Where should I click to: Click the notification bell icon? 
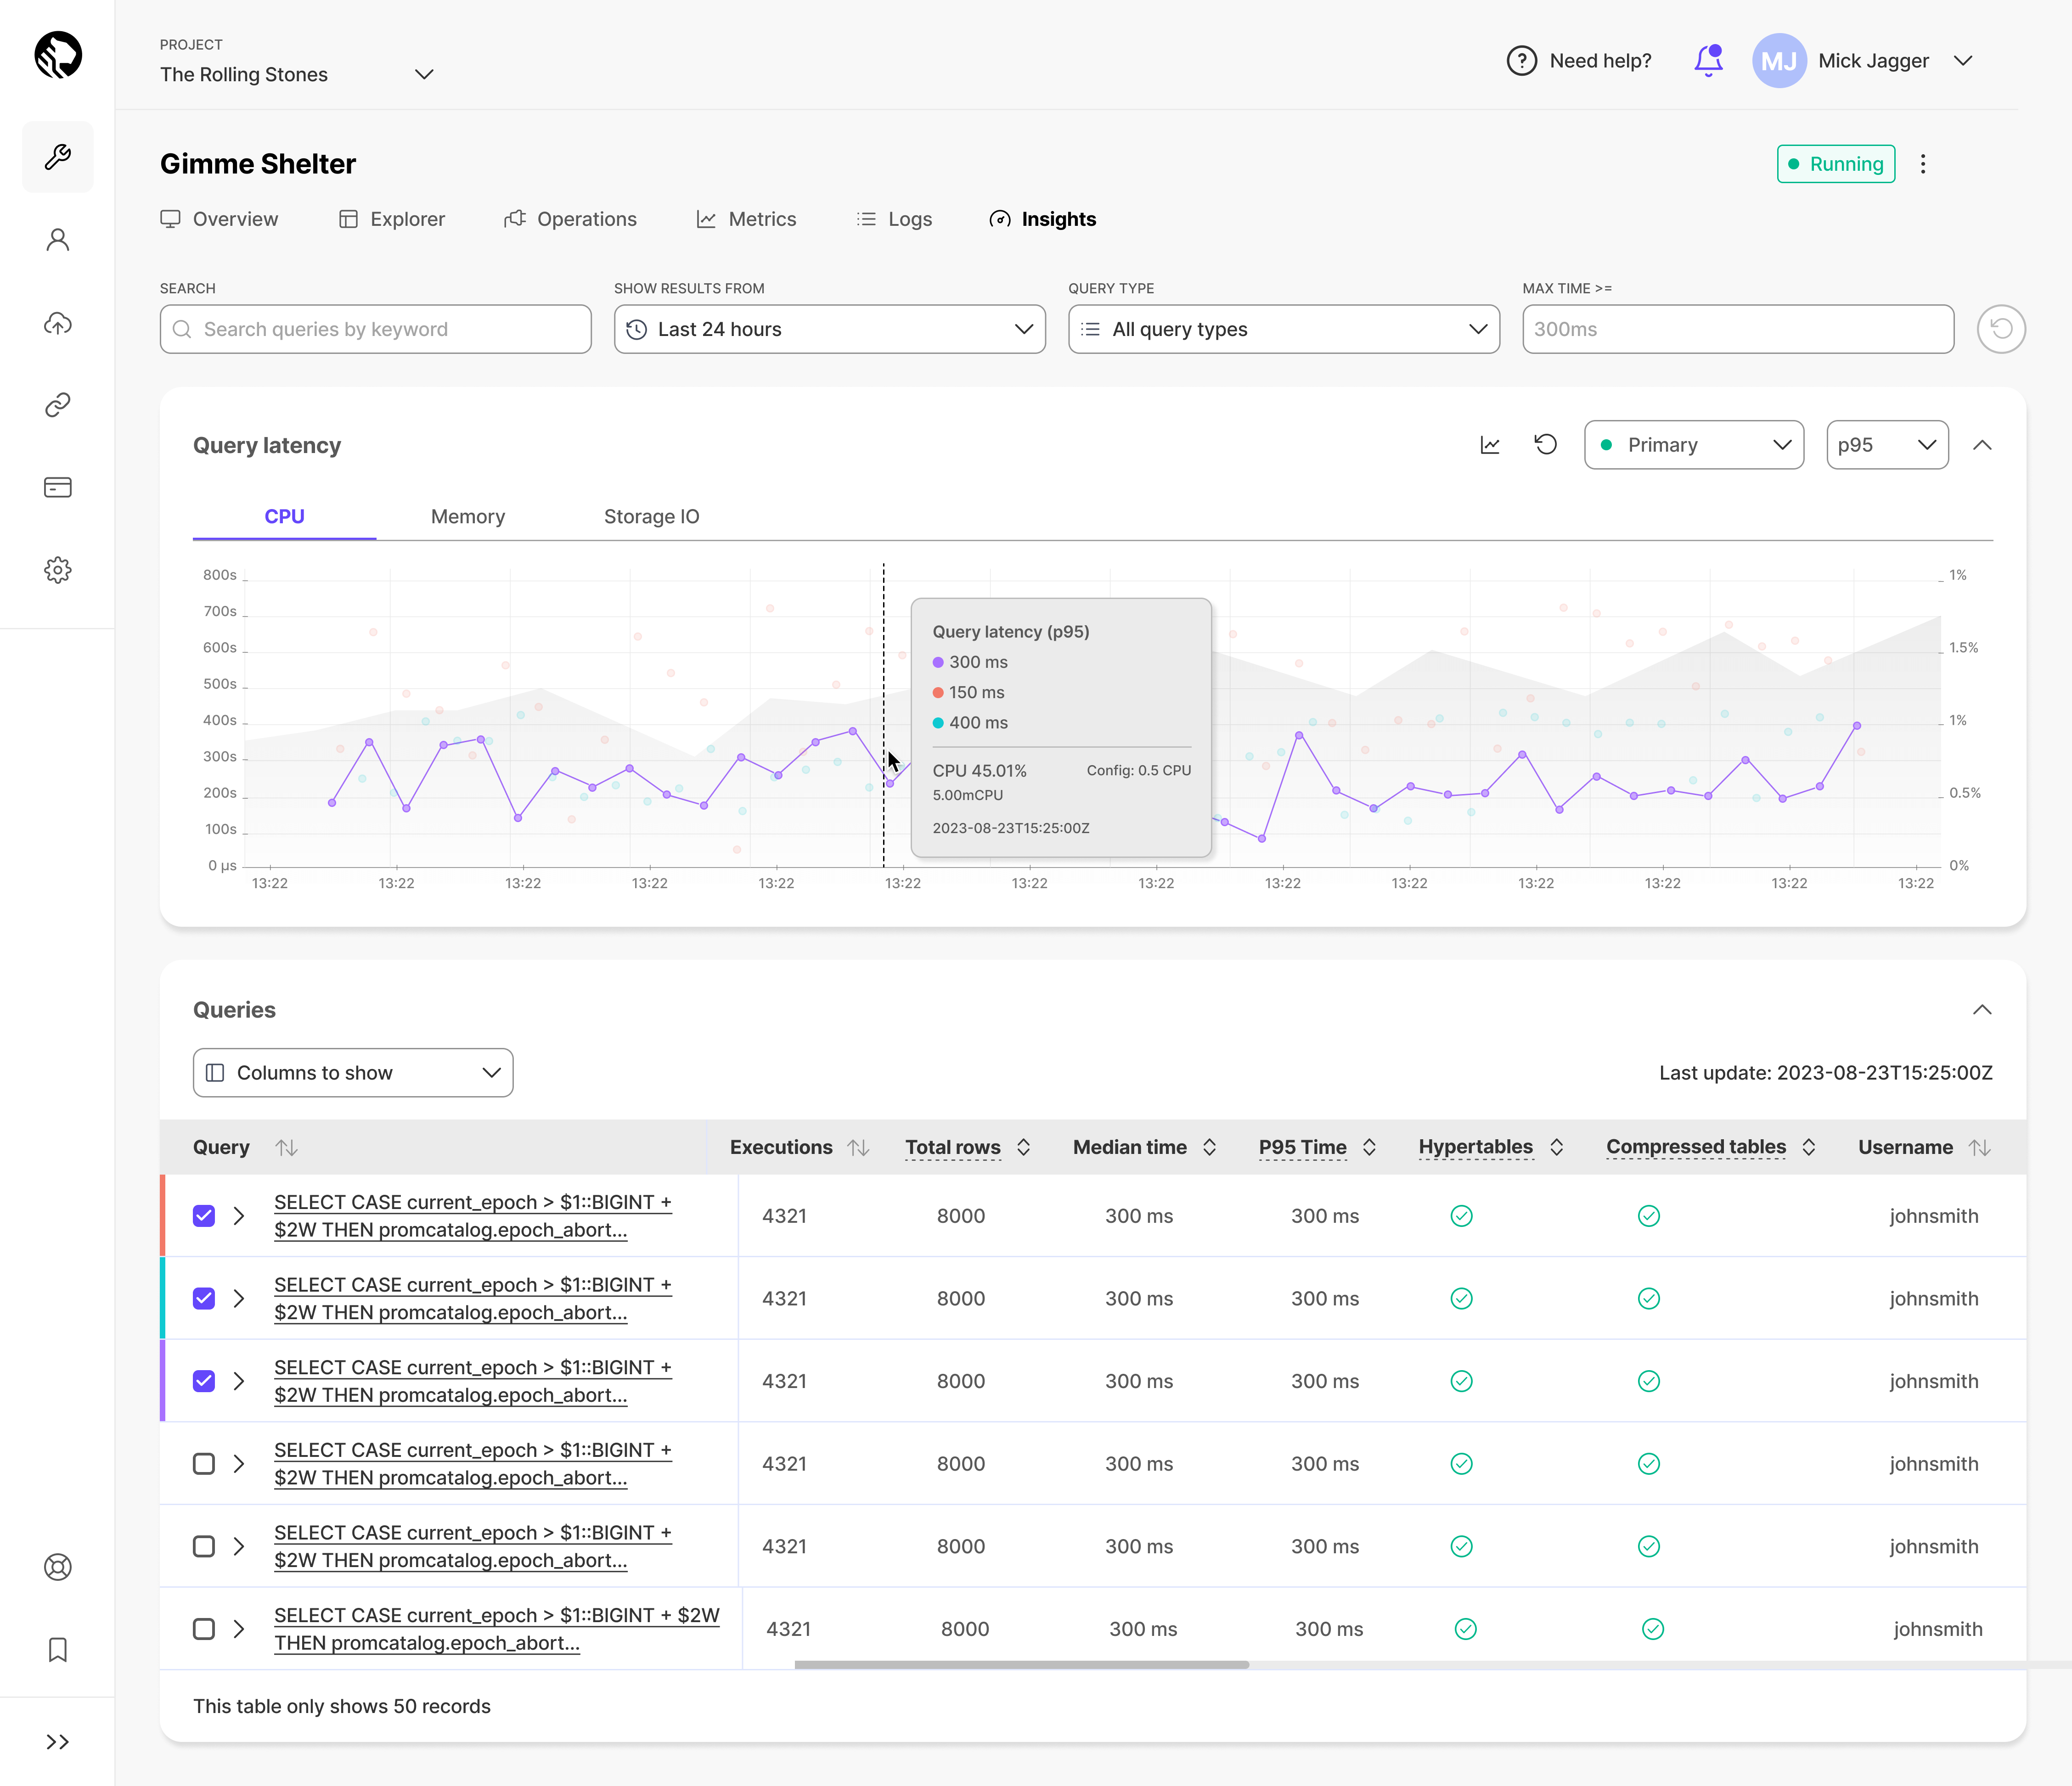tap(1708, 61)
